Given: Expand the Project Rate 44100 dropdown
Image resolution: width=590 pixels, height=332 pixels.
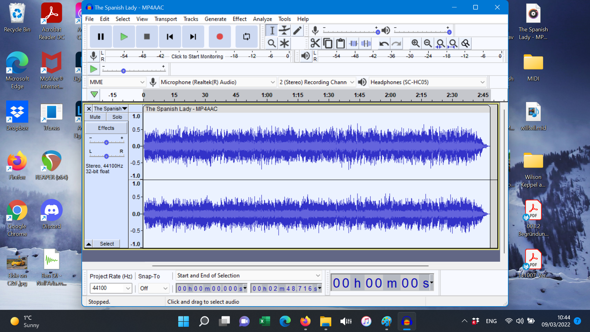Looking at the screenshot, I should (128, 288).
